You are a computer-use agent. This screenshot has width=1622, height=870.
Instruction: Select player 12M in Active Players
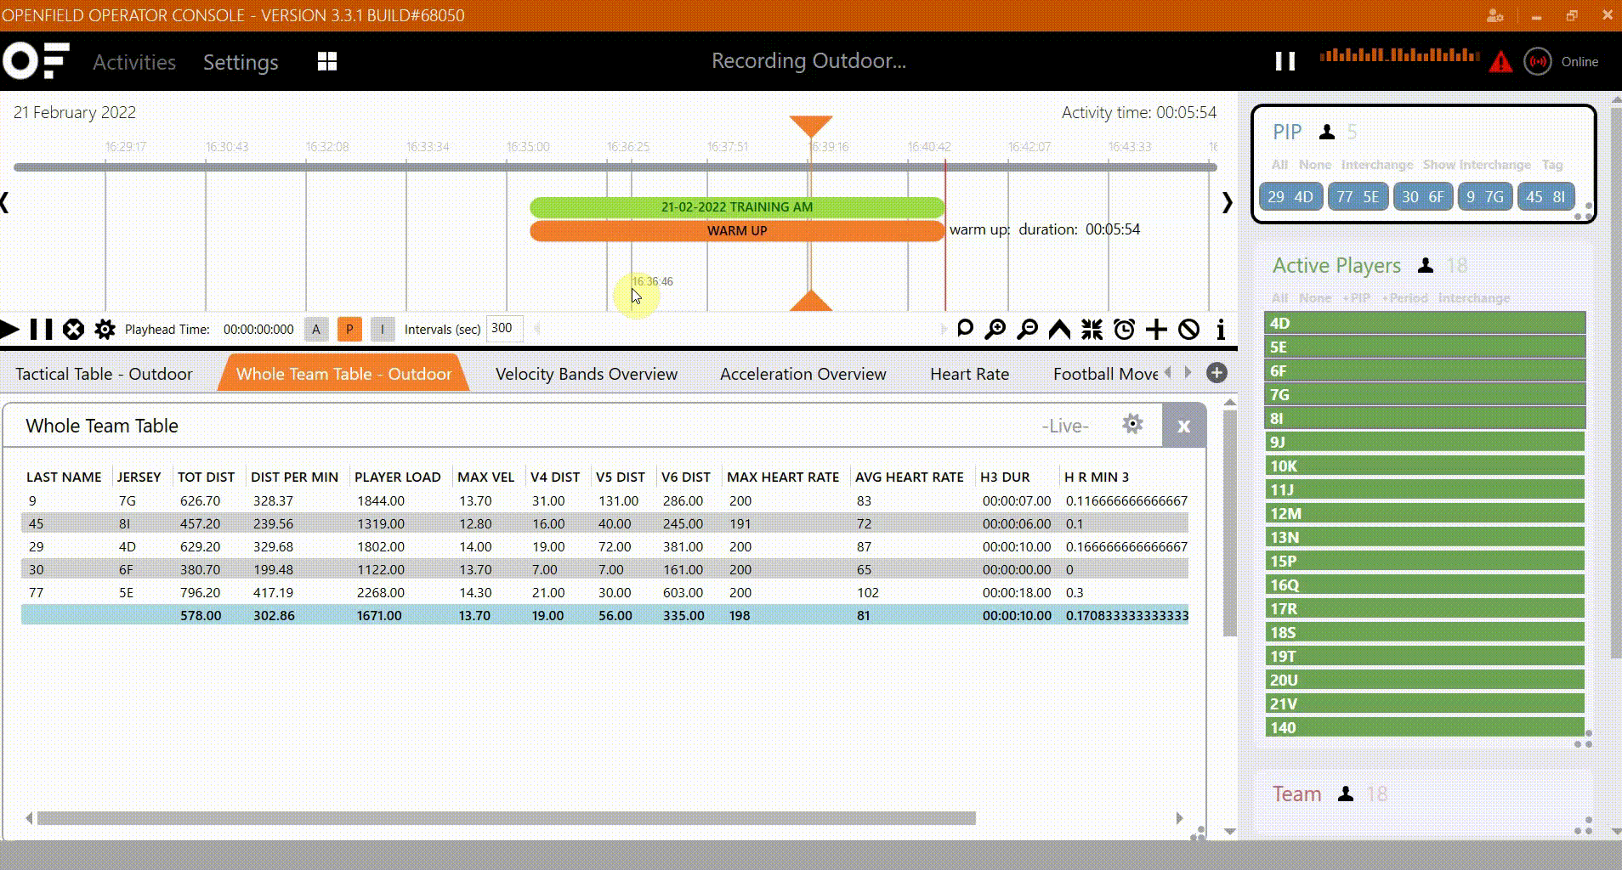point(1424,513)
